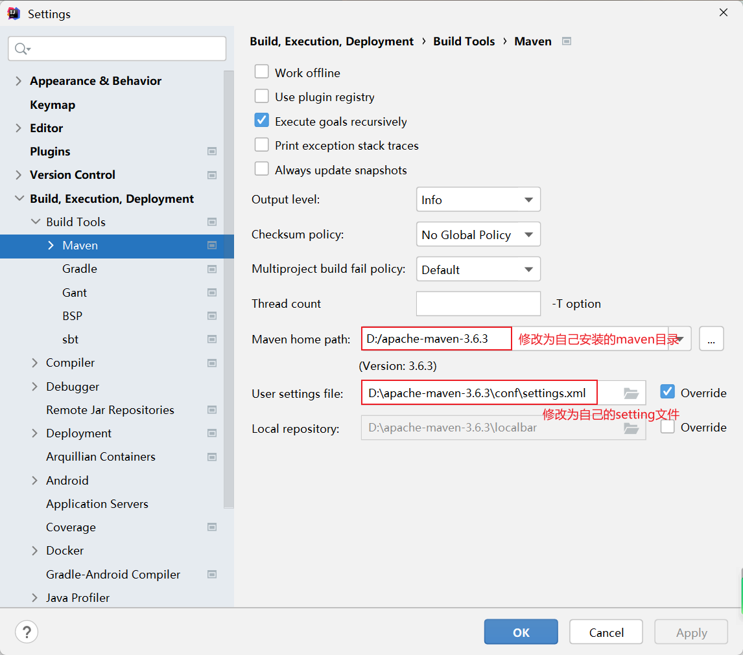Click the project-level icon next to Gradle-Android Compiler
743x655 pixels.
pos(212,575)
